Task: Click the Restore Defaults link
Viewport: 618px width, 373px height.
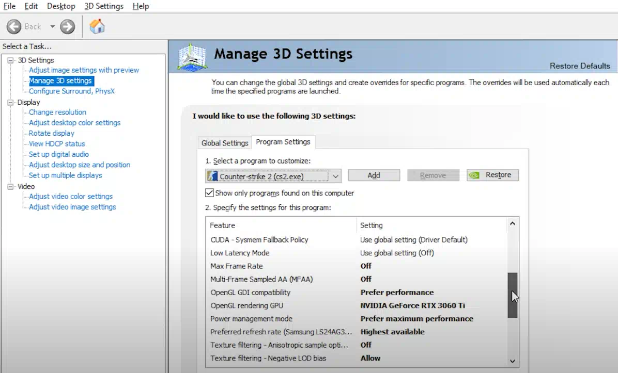Action: tap(579, 66)
